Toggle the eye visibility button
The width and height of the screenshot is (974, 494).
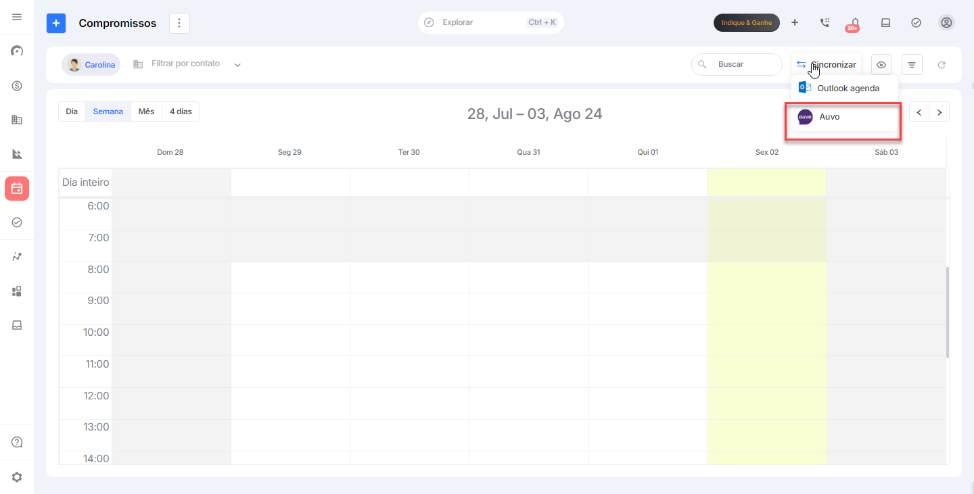[881, 65]
